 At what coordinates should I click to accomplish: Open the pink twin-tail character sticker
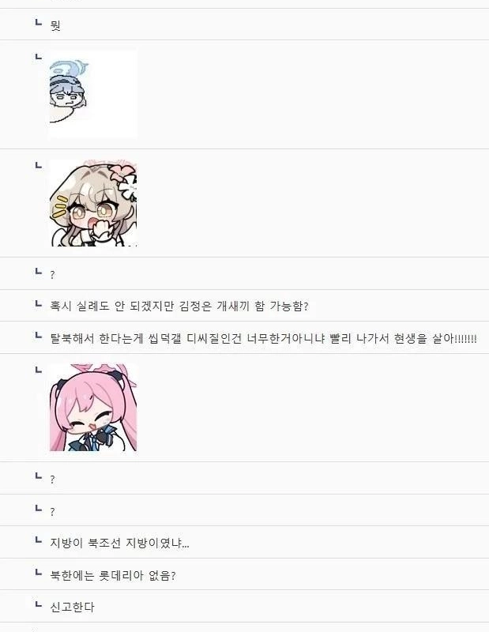click(93, 408)
